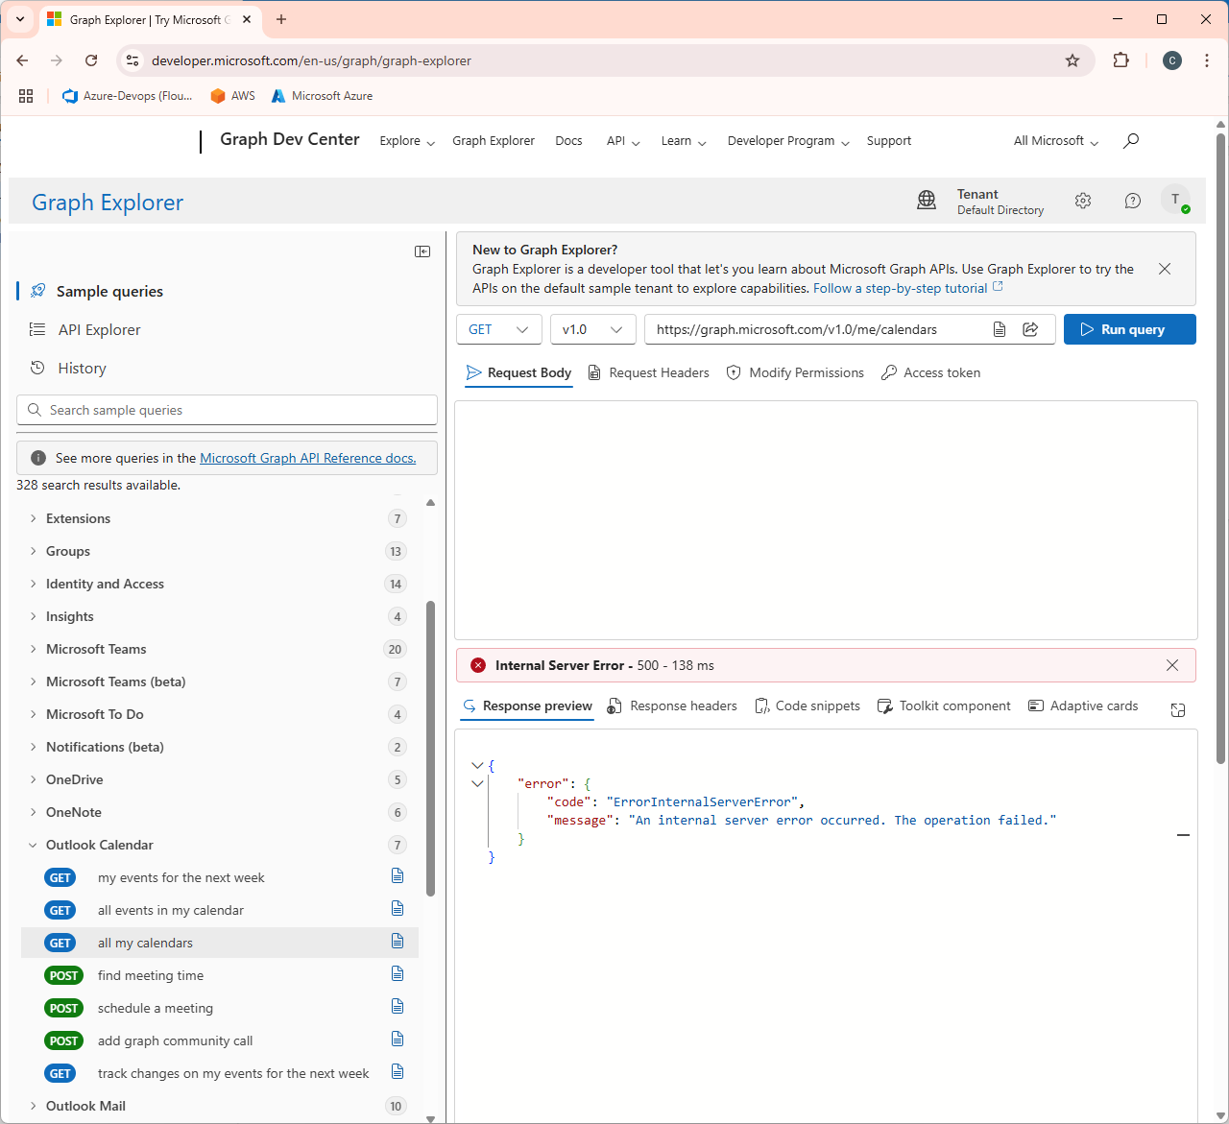Dismiss the Internal Server Error message
Screen dimensions: 1229x1124
[1172, 665]
